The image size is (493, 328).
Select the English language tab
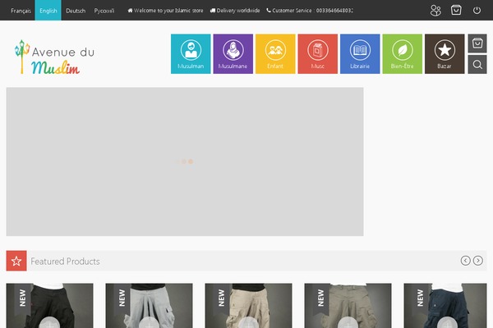point(48,11)
